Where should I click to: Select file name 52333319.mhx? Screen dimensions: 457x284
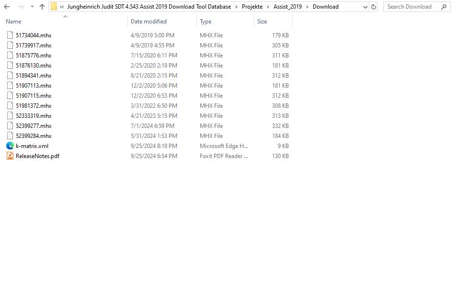pos(34,116)
